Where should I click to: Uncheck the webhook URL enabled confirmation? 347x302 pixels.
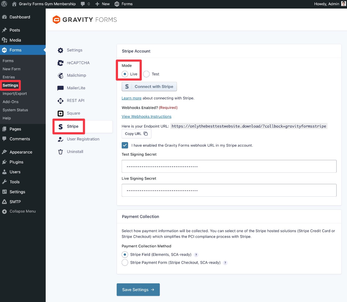click(125, 145)
